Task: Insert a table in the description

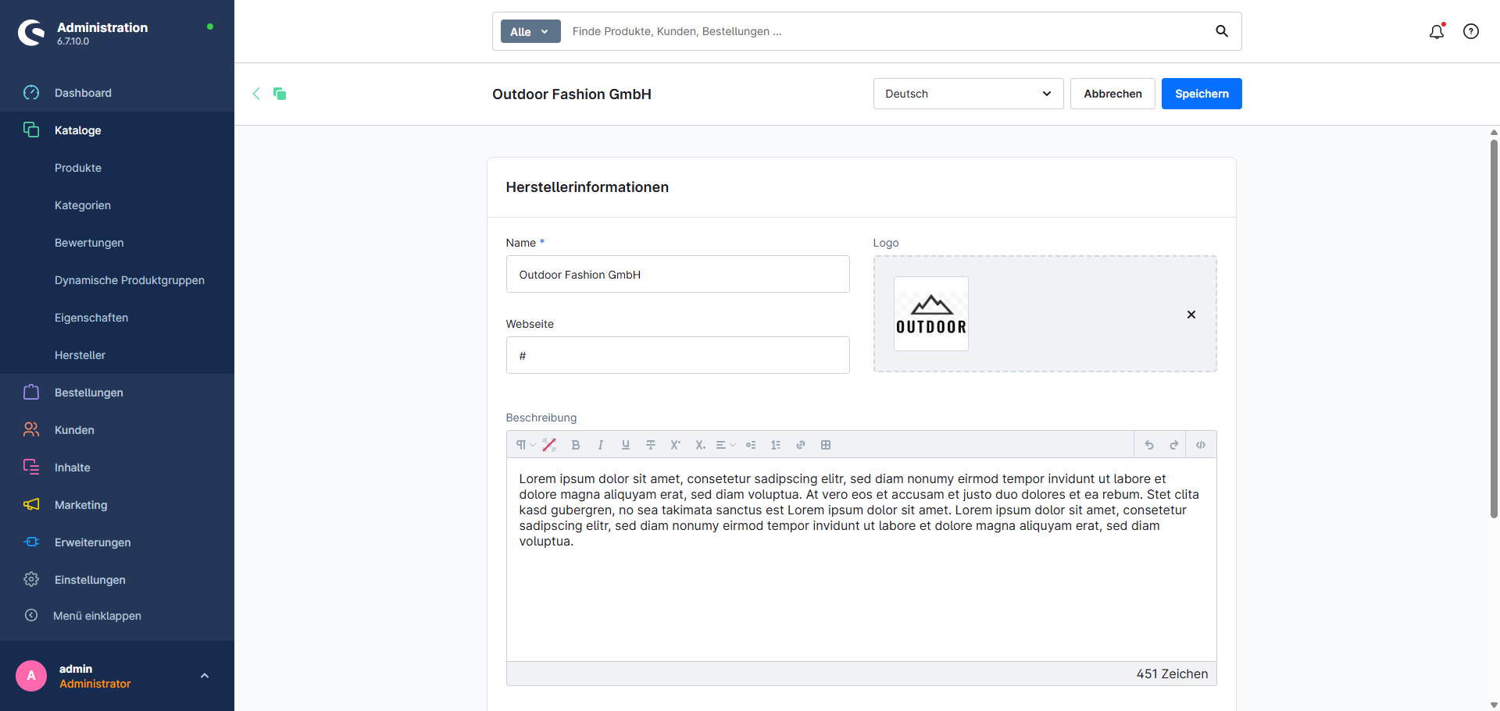Action: [826, 445]
